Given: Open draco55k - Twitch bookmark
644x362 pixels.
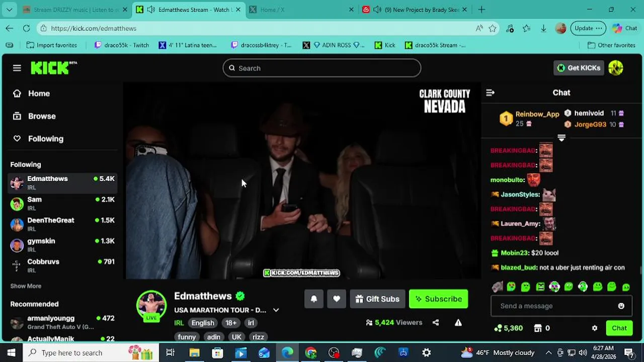Looking at the screenshot, I should point(122,45).
